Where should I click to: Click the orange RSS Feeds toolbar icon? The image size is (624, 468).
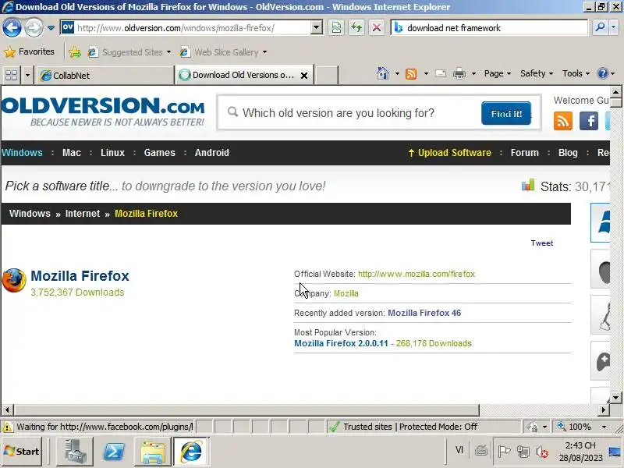pos(411,73)
